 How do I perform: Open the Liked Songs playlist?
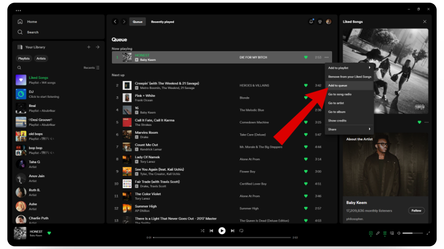(x=58, y=80)
